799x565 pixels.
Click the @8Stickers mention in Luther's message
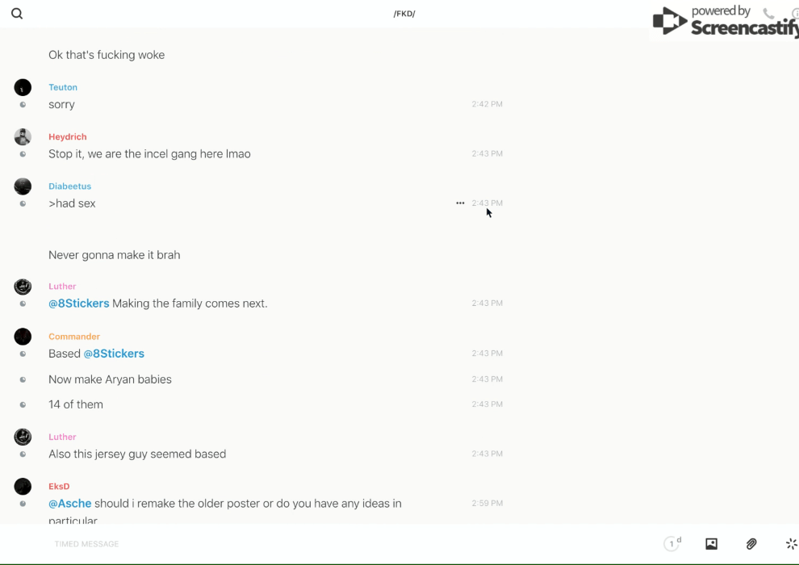click(78, 303)
